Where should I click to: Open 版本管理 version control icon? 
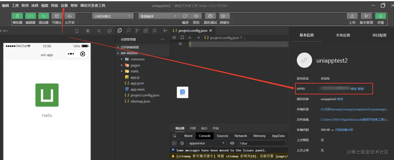[366, 16]
